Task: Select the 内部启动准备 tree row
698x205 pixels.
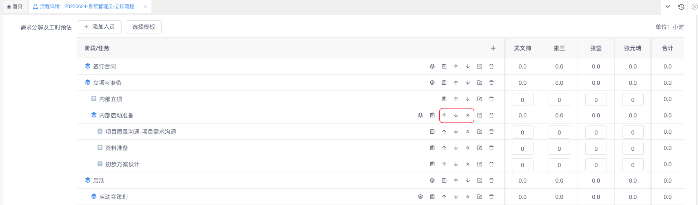Action: pyautogui.click(x=290, y=115)
